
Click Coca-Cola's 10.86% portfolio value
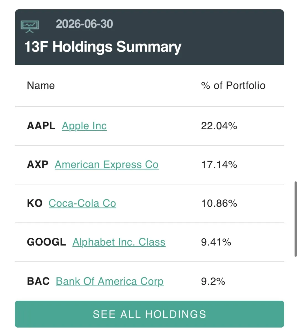point(219,203)
